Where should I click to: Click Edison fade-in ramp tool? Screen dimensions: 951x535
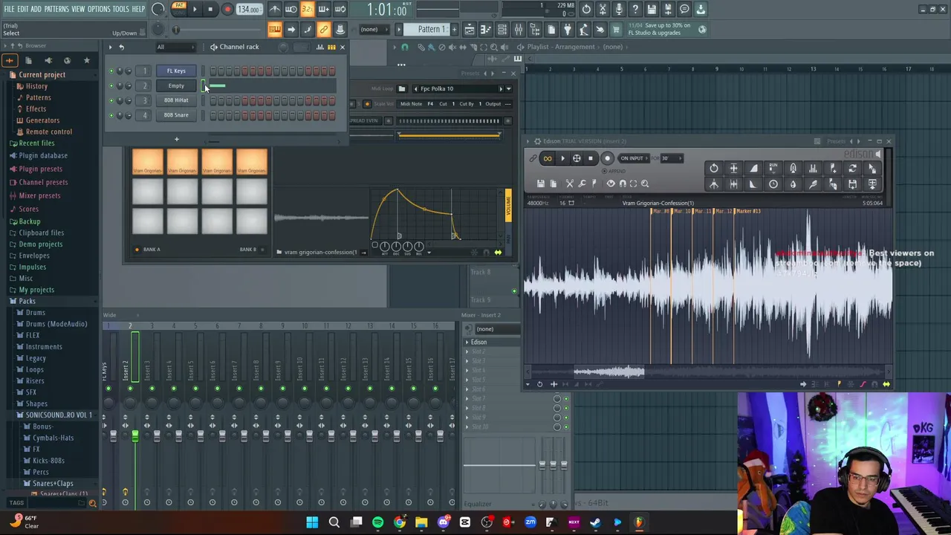point(753,169)
